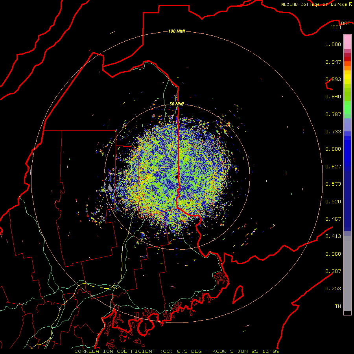
Task: Click the yellow segment of color bar
Action: [347, 77]
